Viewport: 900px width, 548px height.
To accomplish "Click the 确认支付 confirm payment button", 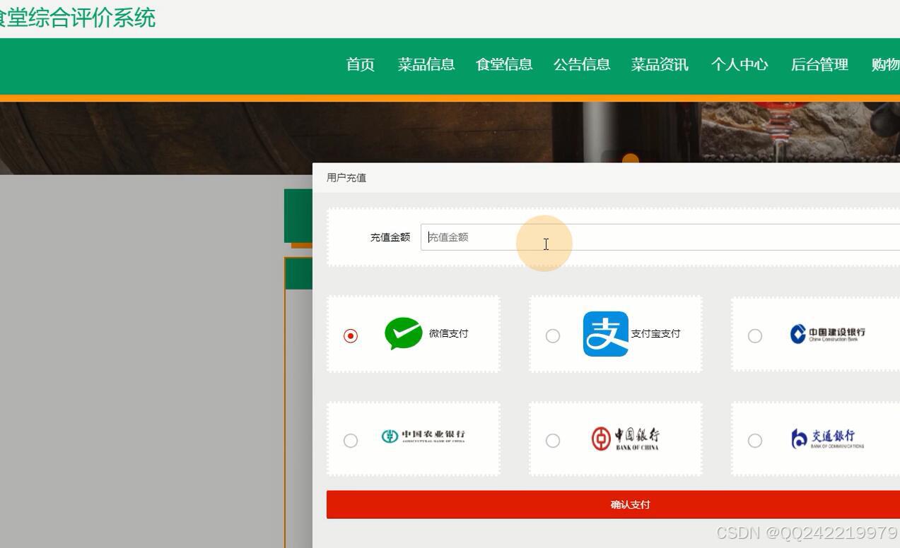I will 630,504.
